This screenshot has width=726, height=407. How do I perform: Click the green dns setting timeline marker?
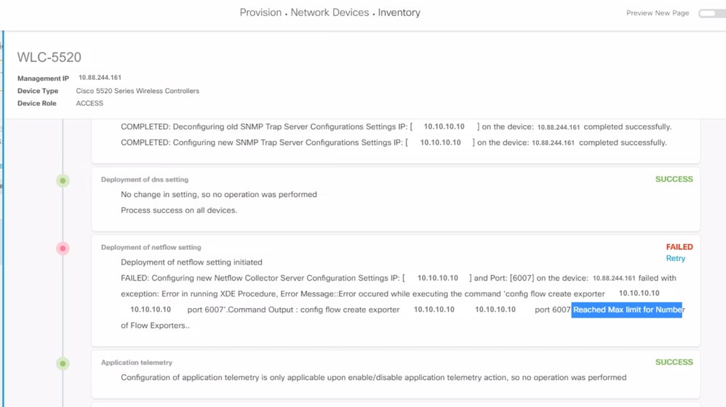click(63, 180)
